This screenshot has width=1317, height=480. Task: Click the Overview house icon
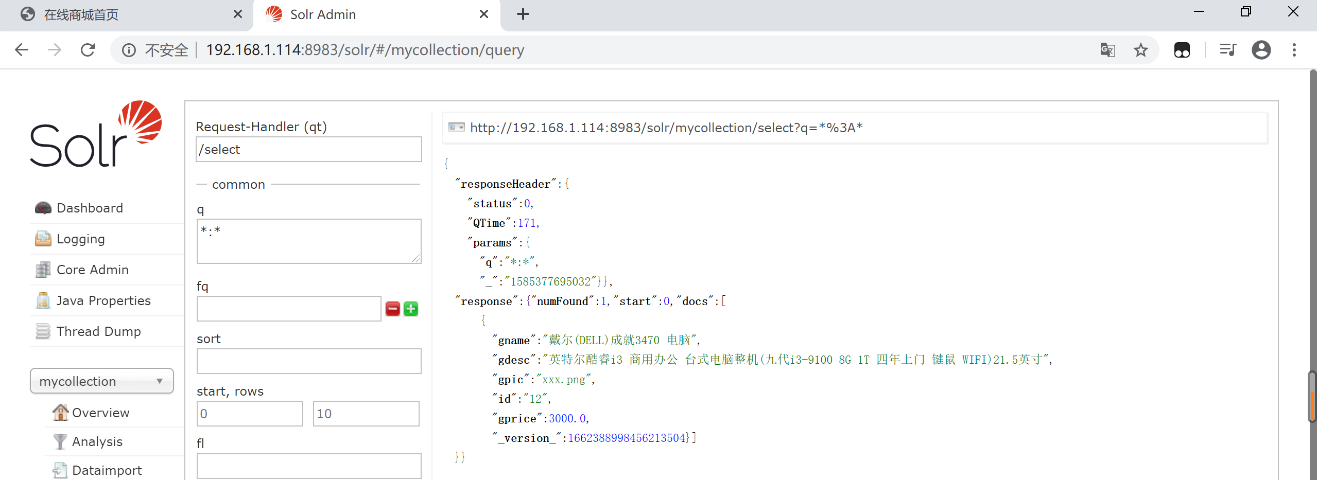click(x=60, y=412)
